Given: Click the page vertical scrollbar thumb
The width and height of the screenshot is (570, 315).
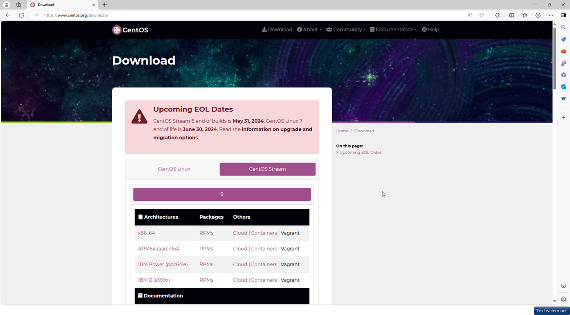Looking at the screenshot, I should pos(554,59).
